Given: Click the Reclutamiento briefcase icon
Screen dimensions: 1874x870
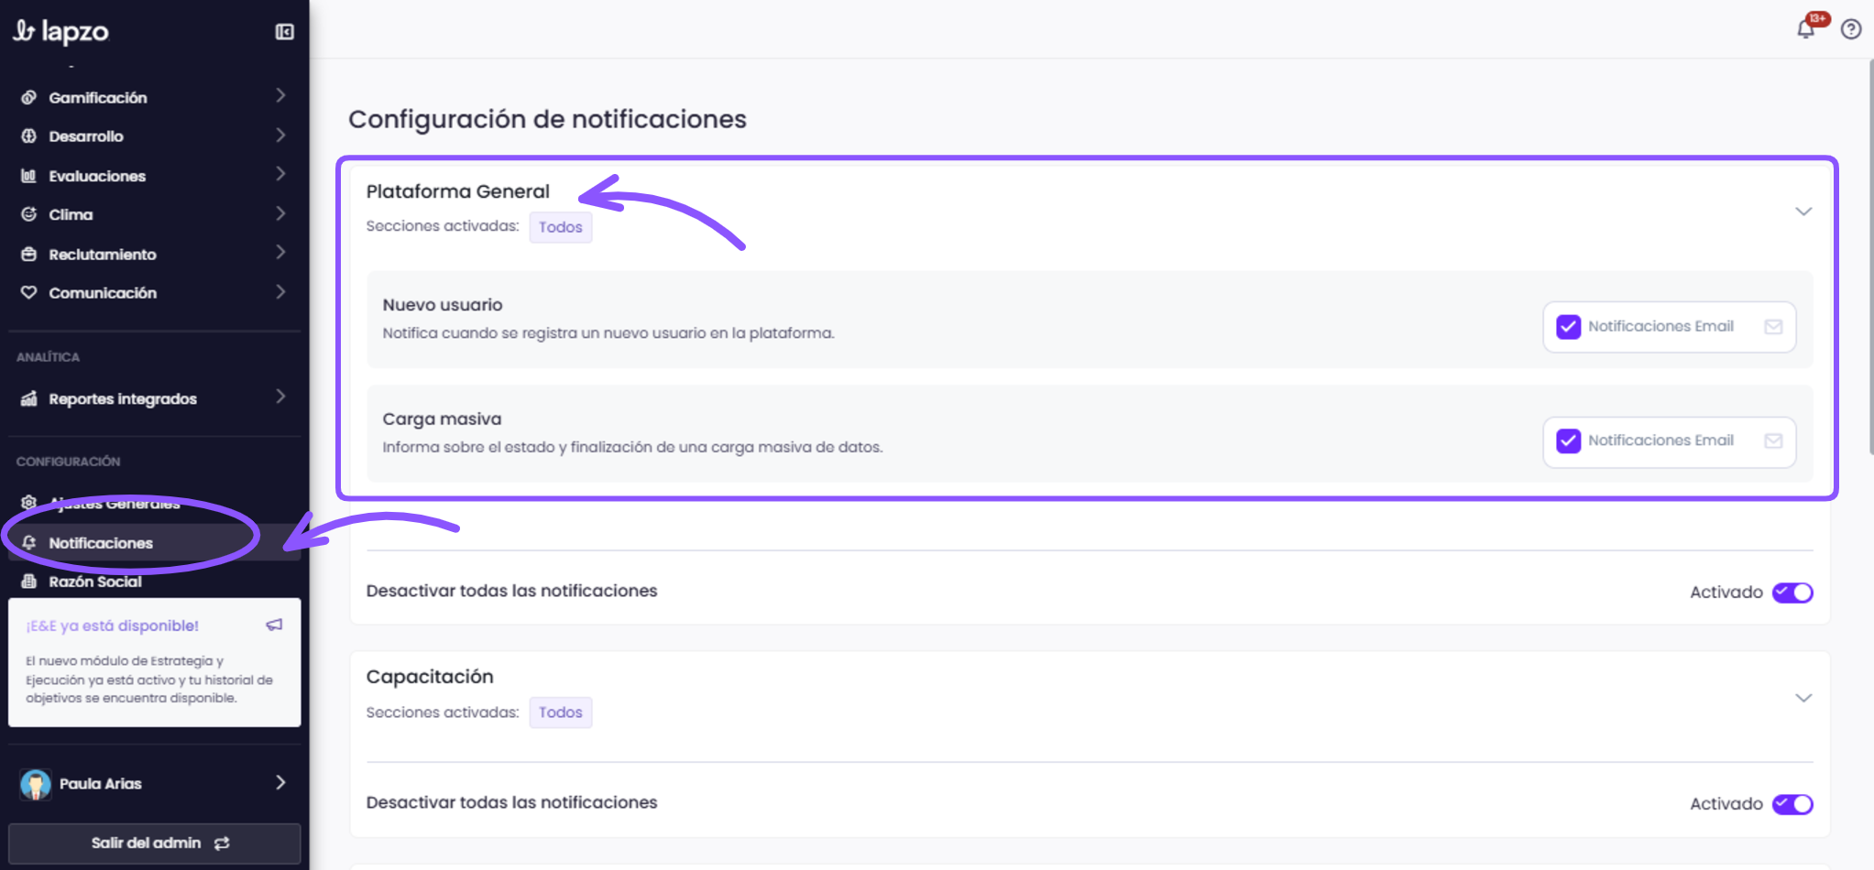Looking at the screenshot, I should pos(29,254).
